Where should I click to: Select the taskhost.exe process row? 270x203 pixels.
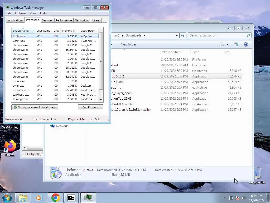click(55, 95)
